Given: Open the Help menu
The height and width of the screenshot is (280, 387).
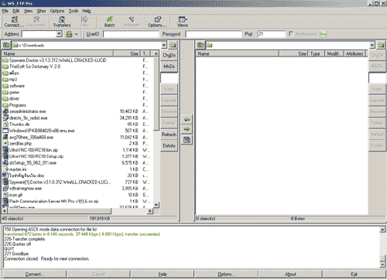Looking at the screenshot, I should 87,11.
